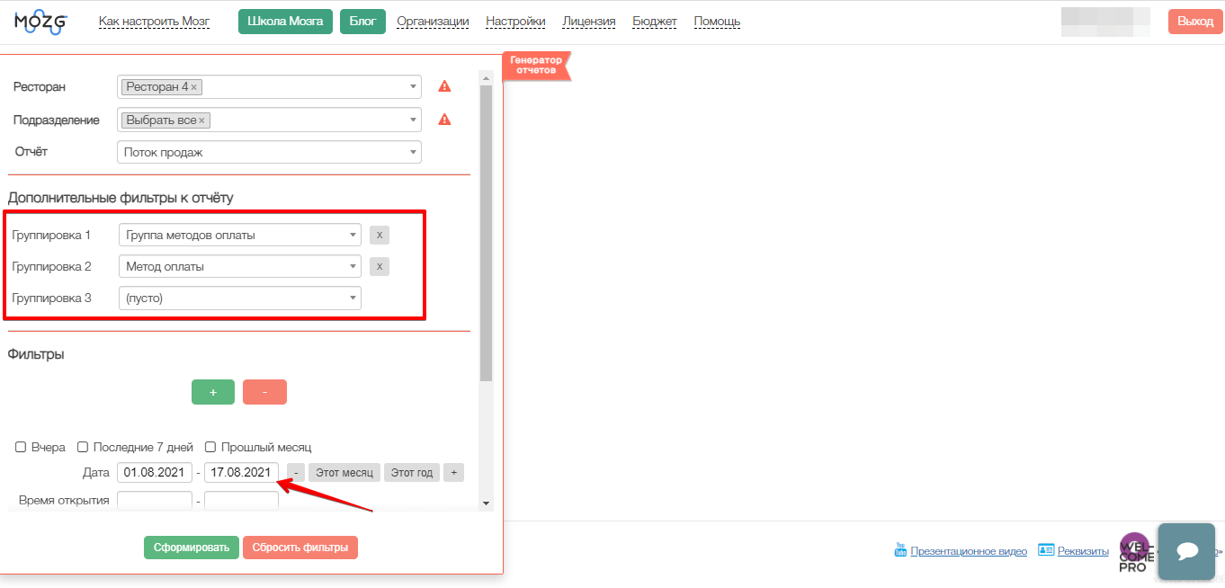Click the end date field 17.08.2021
The width and height of the screenshot is (1225, 588).
241,473
